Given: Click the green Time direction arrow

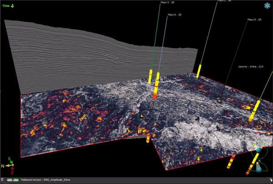Looking at the screenshot, I should click(13, 6).
